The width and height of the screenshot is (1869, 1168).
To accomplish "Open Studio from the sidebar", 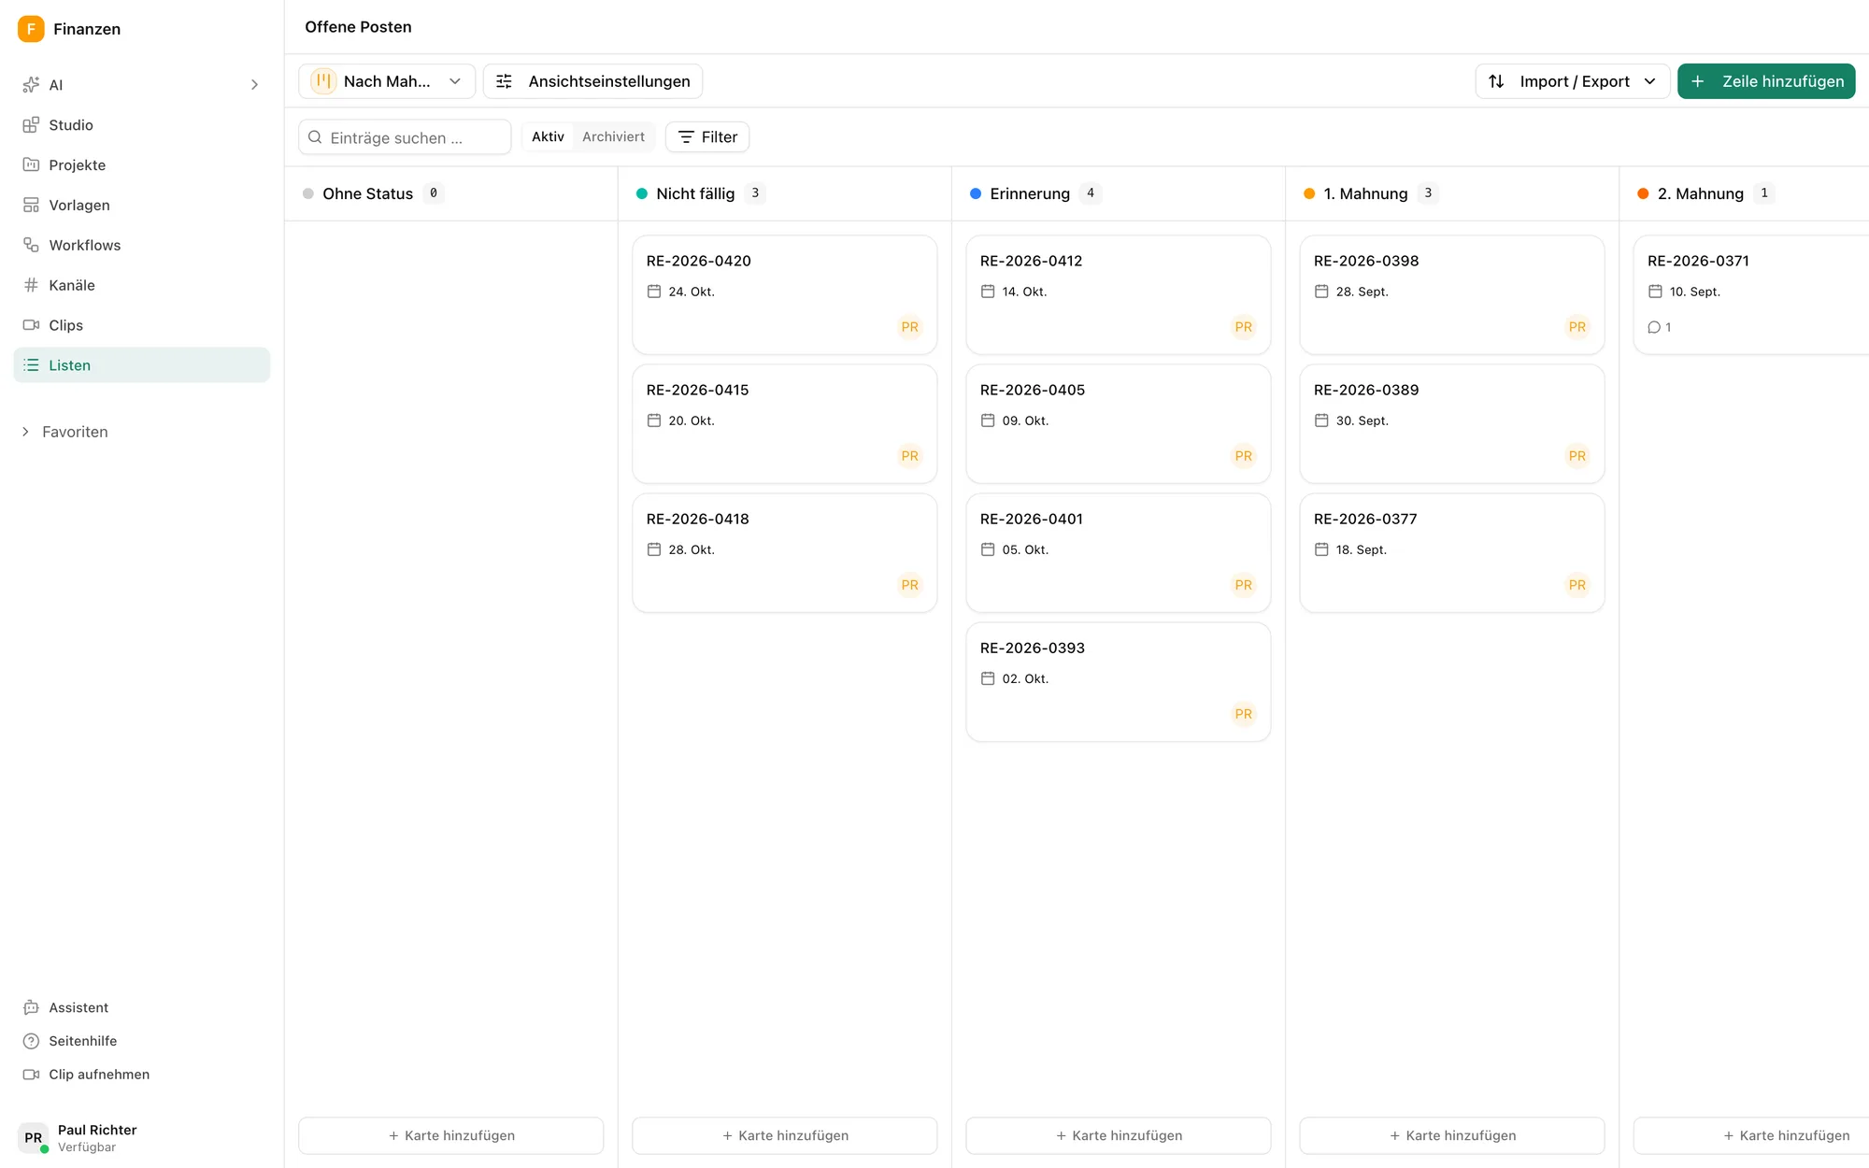I will (142, 125).
